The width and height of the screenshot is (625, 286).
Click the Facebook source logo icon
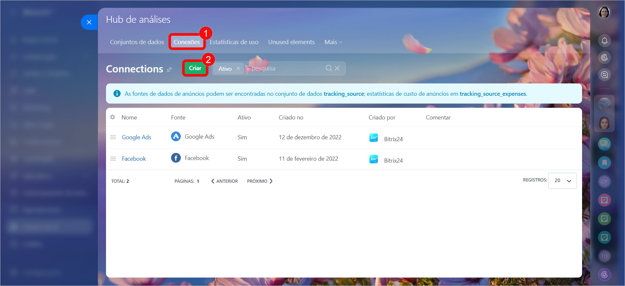tap(176, 158)
